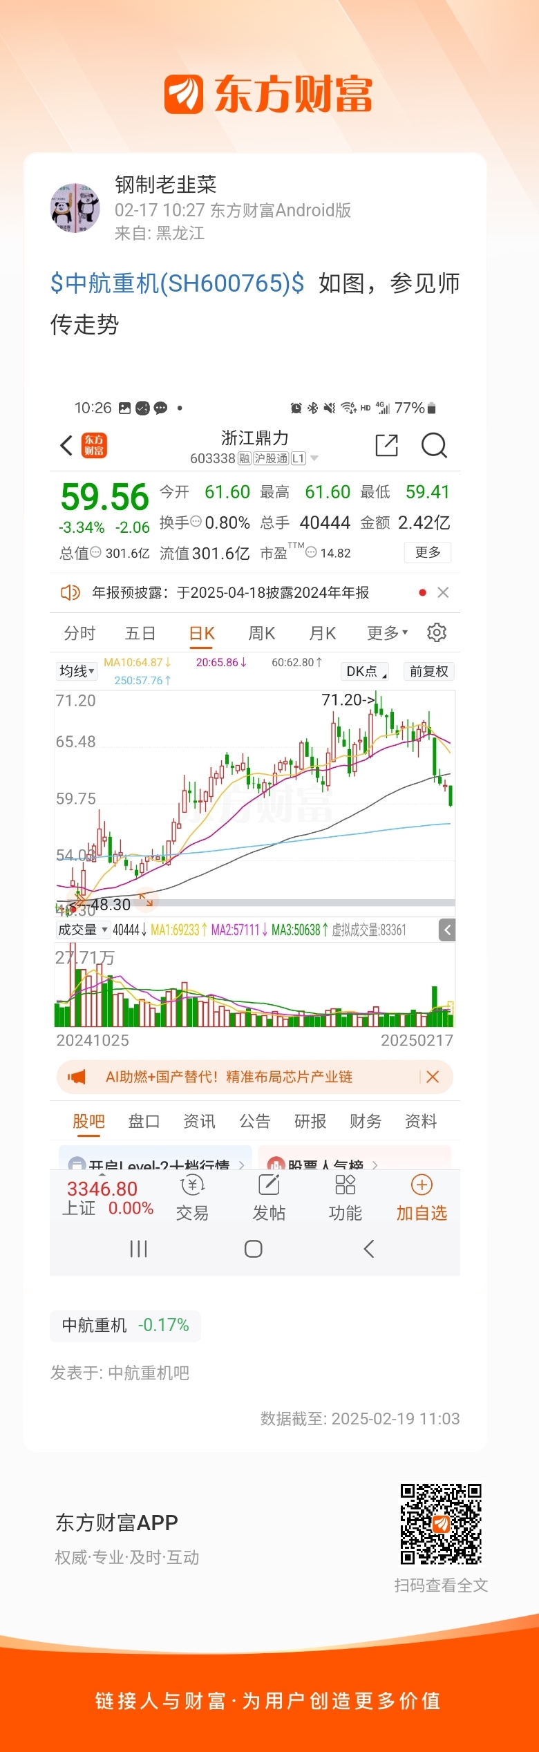Expand 更多 chart period dropdown
The image size is (539, 1752).
[387, 632]
